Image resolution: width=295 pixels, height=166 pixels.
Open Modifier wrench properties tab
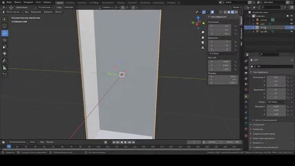246,102
